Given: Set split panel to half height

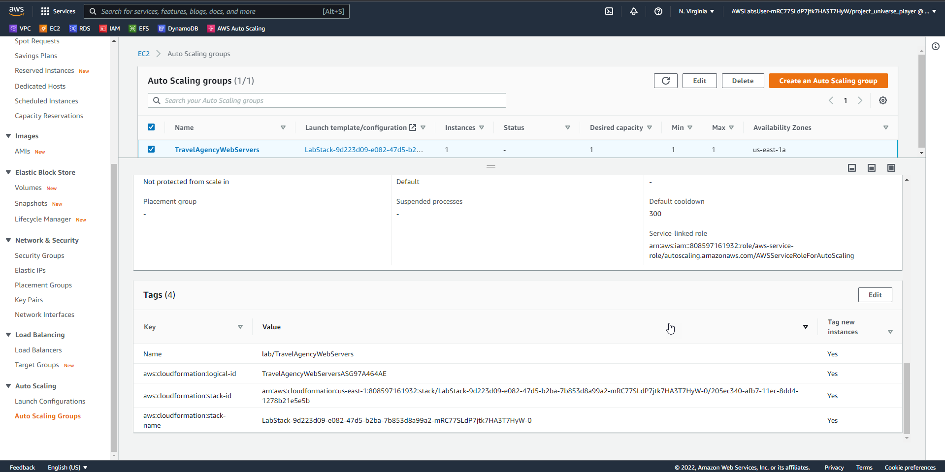Looking at the screenshot, I should click(872, 168).
